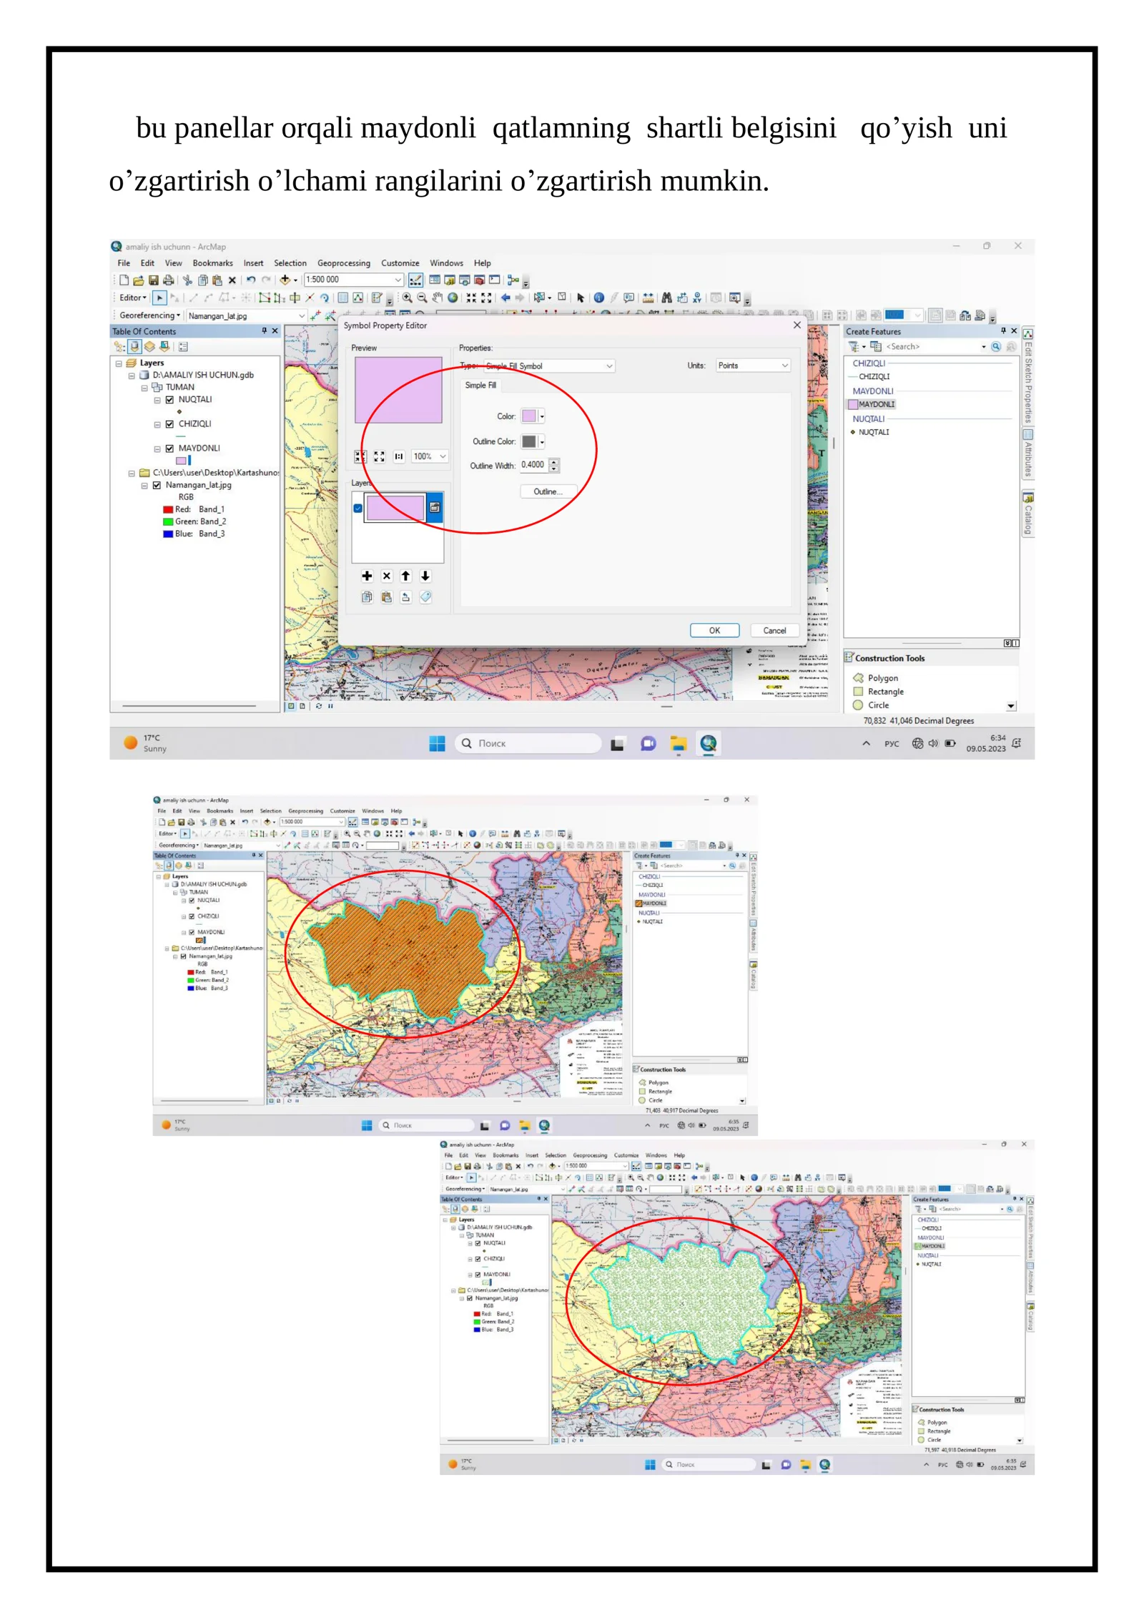
Task: Open Geoprocessing menu in first screenshot
Action: point(344,263)
